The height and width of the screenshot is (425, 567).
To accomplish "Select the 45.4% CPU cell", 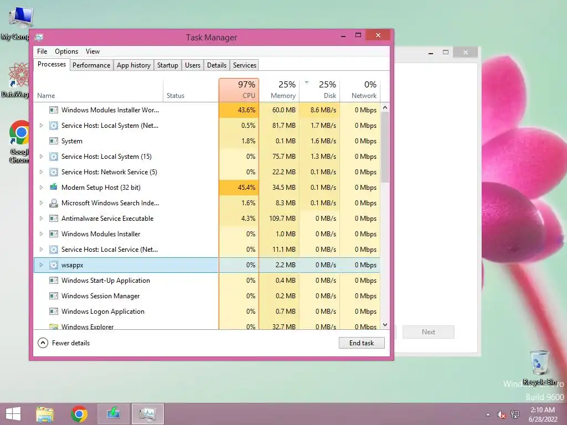I will (x=239, y=187).
